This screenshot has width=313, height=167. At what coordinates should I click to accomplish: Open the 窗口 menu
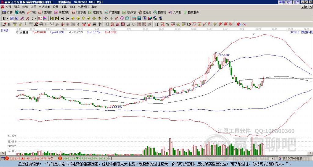72,7
